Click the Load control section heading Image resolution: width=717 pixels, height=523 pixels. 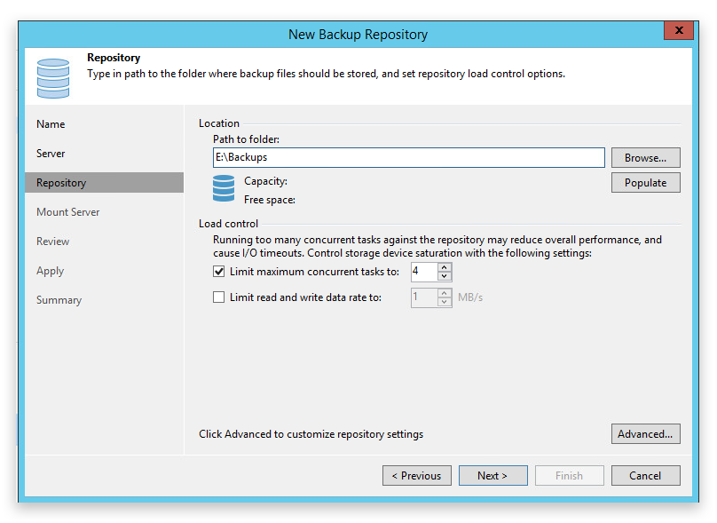229,224
